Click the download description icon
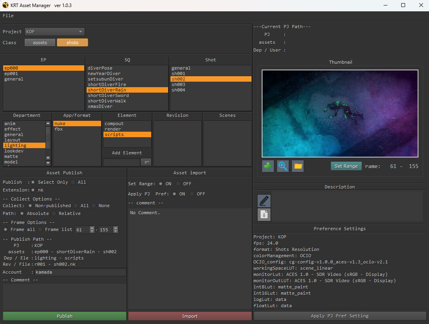Screen dimensions: 429x324 (x=264, y=215)
